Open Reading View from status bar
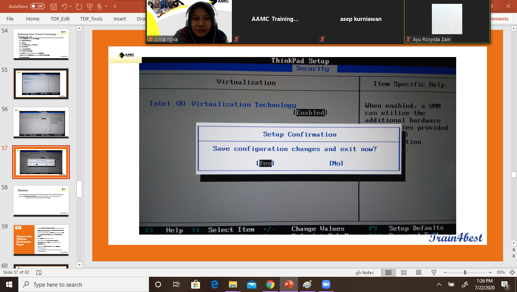 [419, 273]
